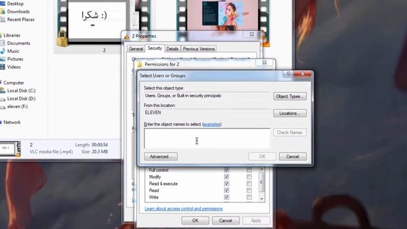Click the ELEVEN location field
The image size is (407, 229).
tap(207, 113)
